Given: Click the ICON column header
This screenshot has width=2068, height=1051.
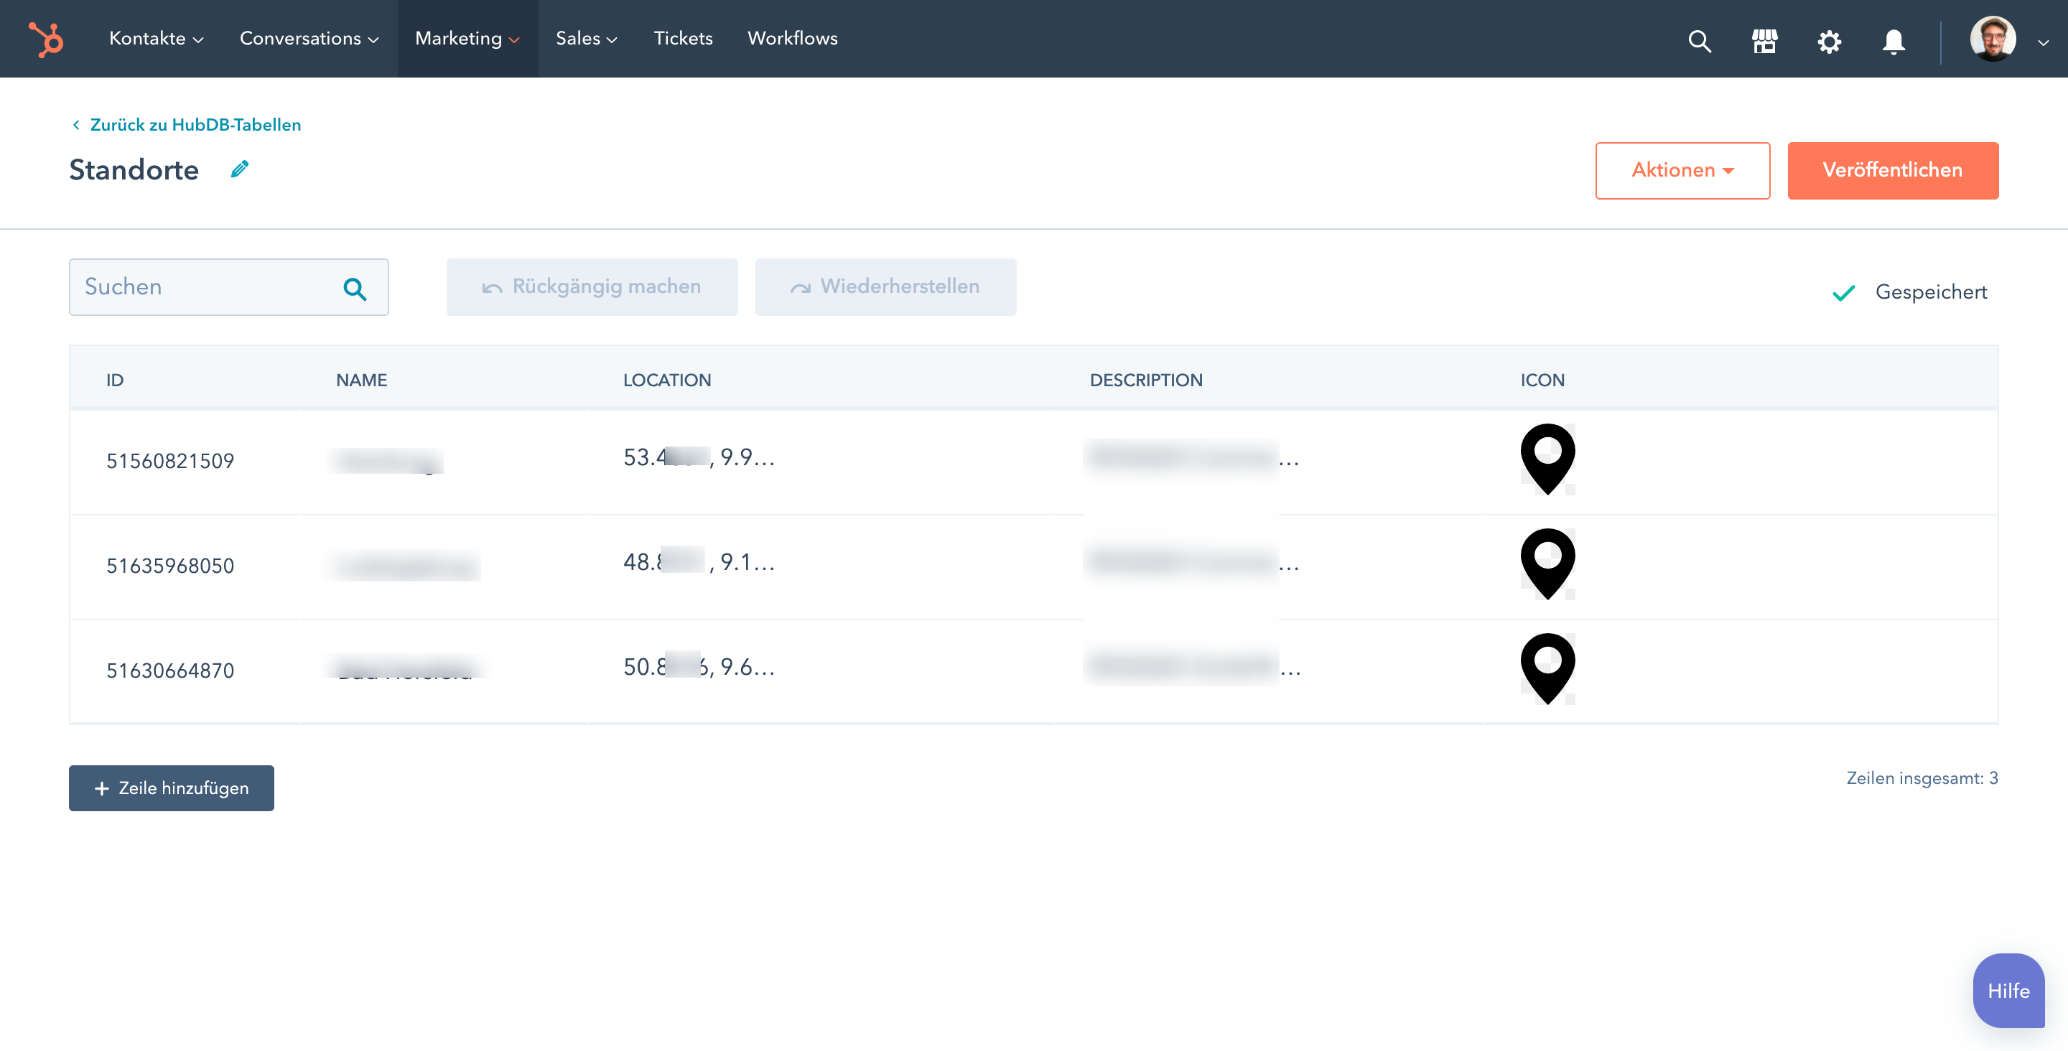Looking at the screenshot, I should pyautogui.click(x=1542, y=380).
